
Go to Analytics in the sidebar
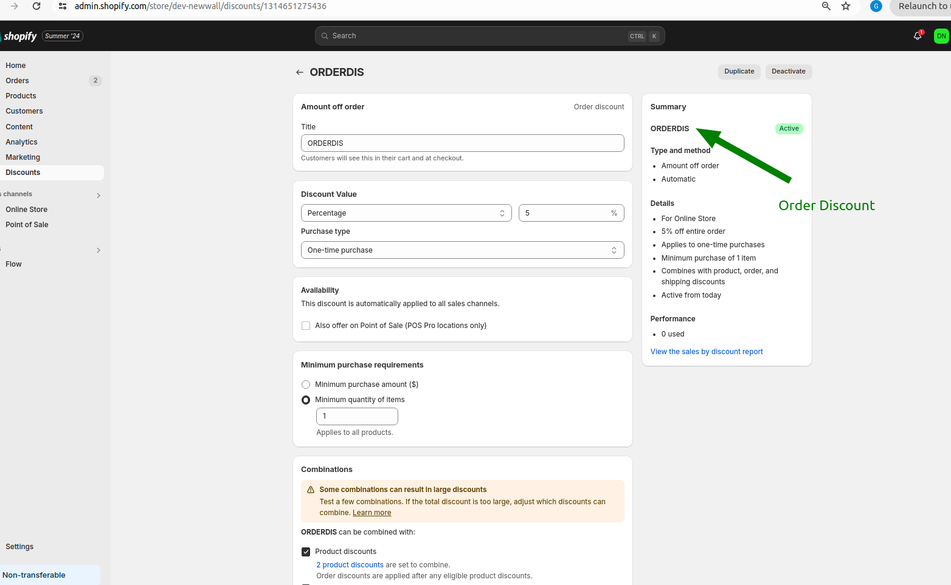click(x=22, y=142)
